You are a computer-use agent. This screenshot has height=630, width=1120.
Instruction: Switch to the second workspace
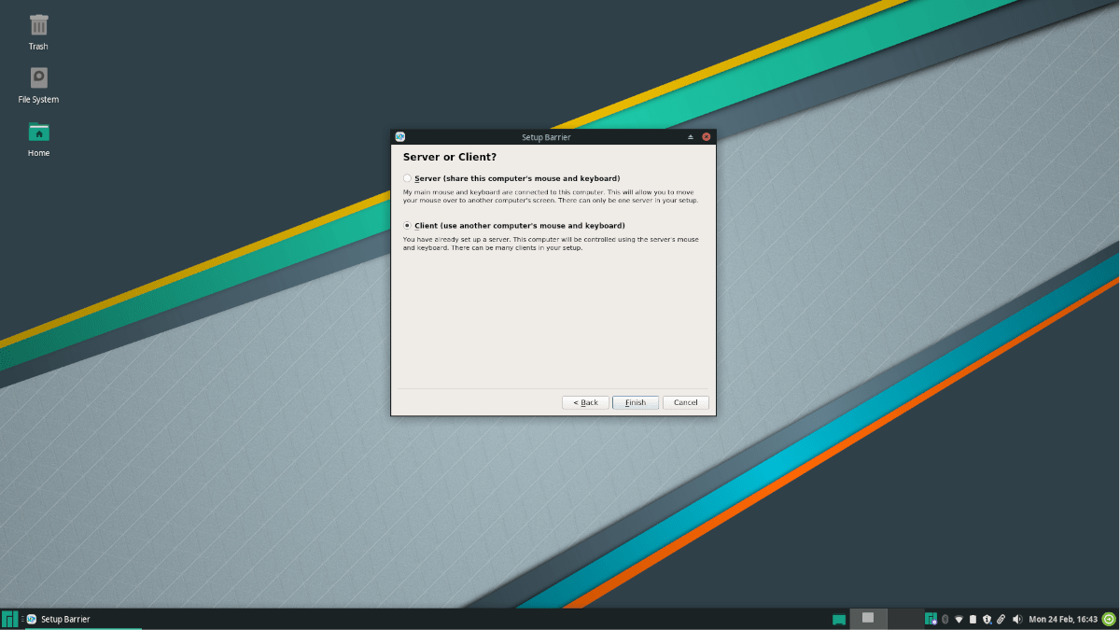pos(904,618)
